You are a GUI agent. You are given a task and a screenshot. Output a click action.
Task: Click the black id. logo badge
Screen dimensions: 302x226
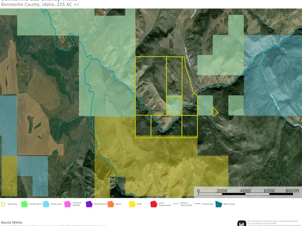(x=242, y=223)
